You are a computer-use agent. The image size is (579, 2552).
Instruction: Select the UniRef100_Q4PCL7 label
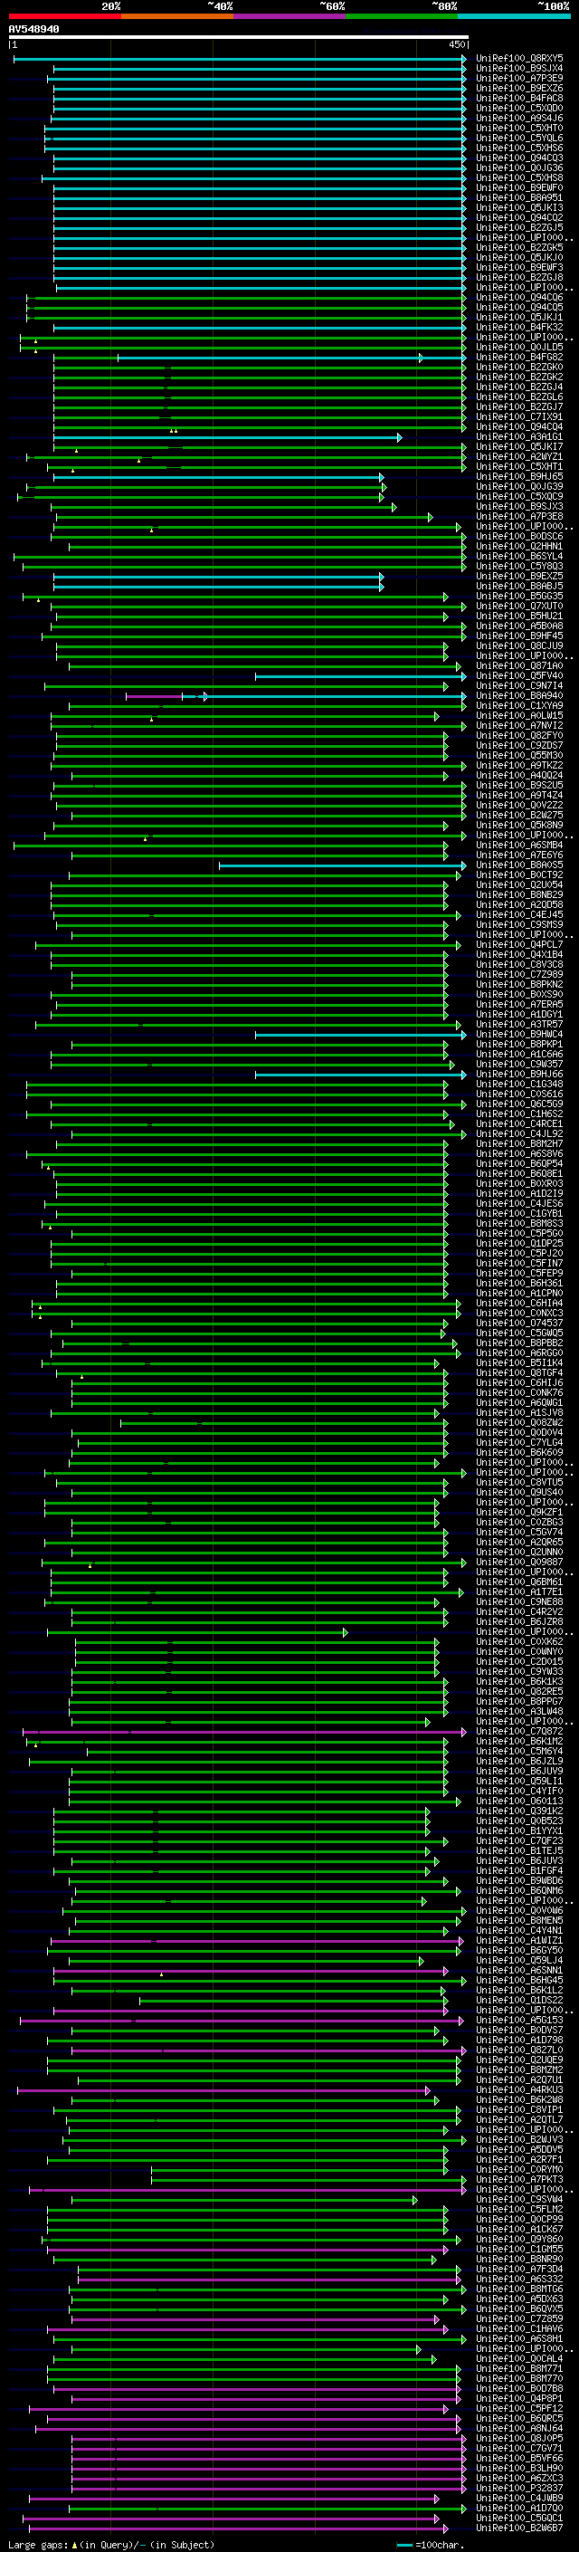coord(519,945)
